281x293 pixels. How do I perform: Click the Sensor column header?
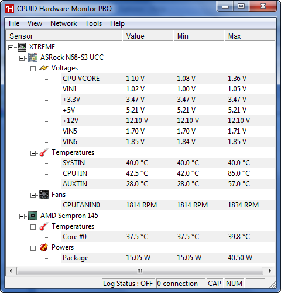[64, 36]
